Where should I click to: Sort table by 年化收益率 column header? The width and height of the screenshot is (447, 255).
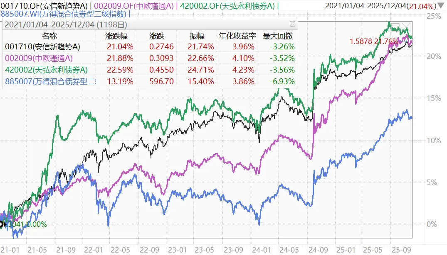click(x=237, y=36)
